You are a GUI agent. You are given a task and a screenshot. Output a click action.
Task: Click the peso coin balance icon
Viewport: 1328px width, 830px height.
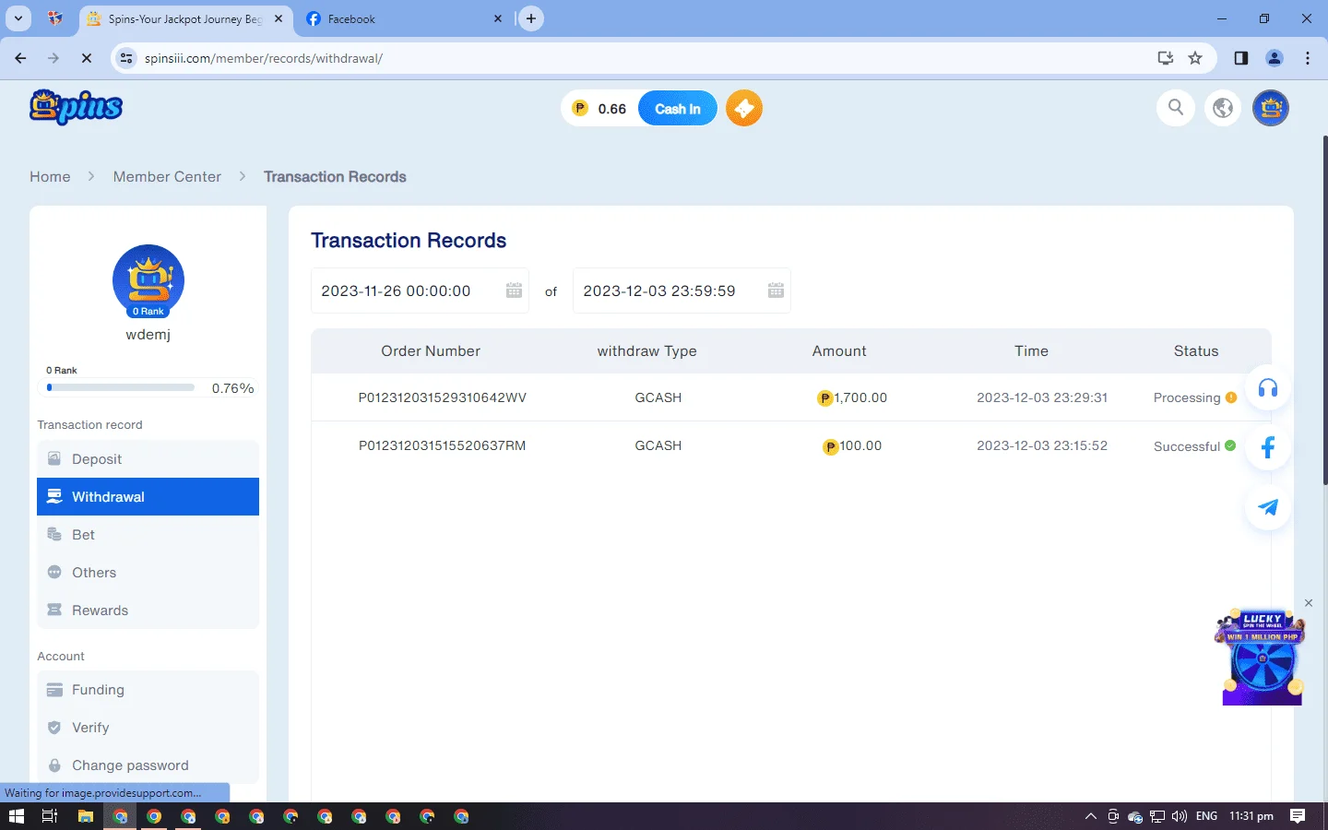[x=580, y=108]
